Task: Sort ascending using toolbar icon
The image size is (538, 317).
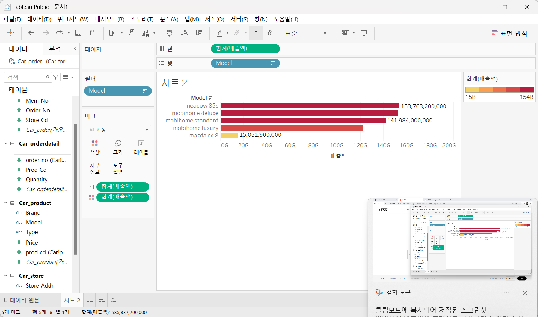Action: 184,33
